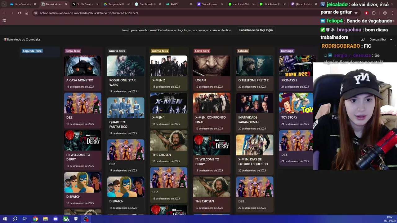Open Discord from the taskbar

56,219
